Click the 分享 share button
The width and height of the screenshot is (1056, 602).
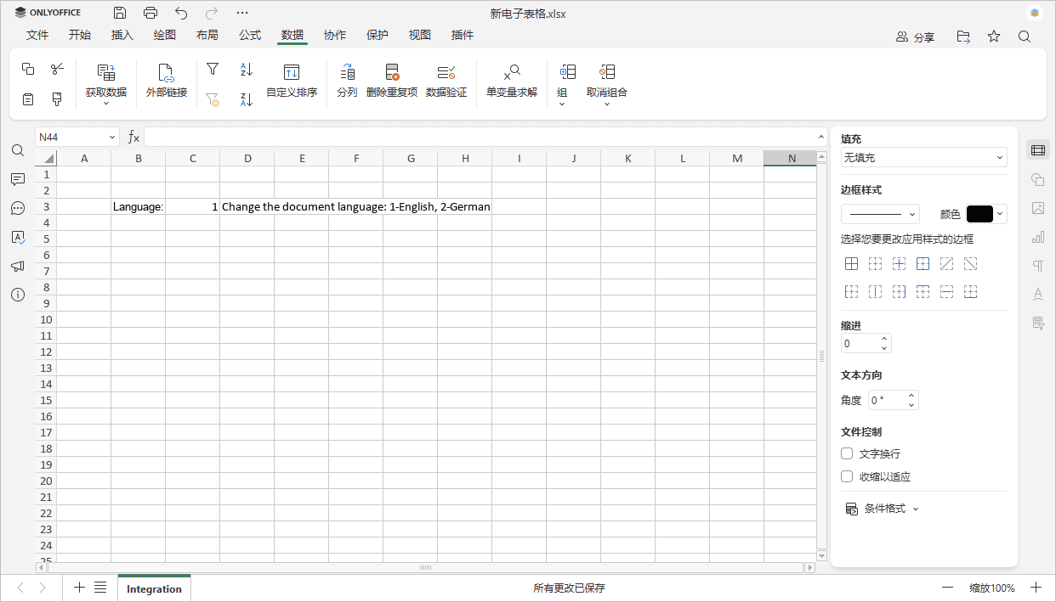coord(915,37)
